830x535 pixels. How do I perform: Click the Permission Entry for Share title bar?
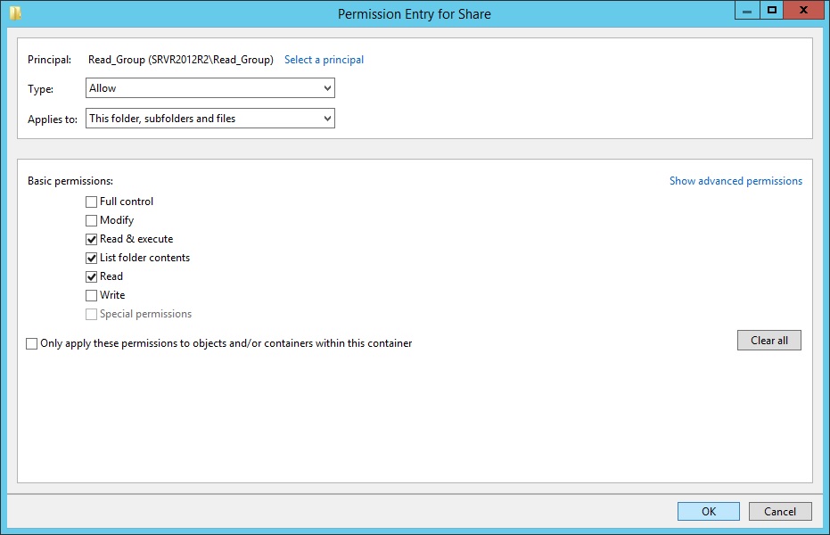(x=414, y=14)
